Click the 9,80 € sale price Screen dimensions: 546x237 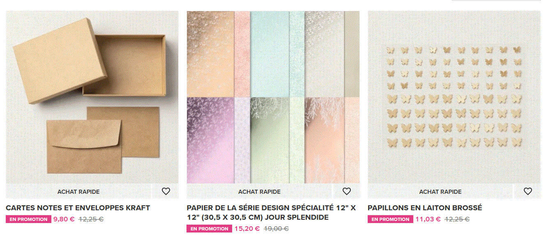pyautogui.click(x=64, y=219)
